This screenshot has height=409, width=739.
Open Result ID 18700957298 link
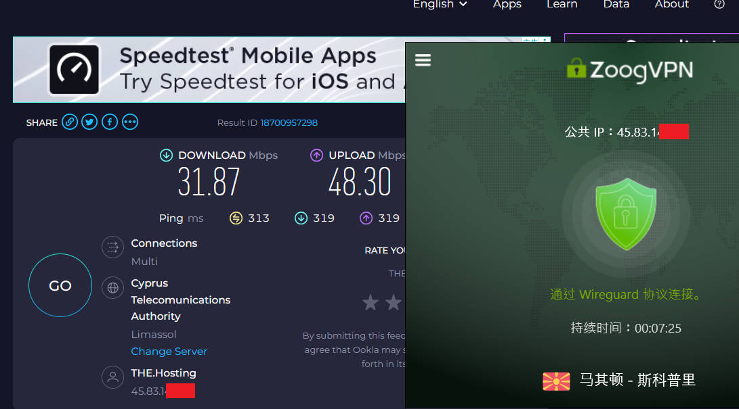[289, 122]
